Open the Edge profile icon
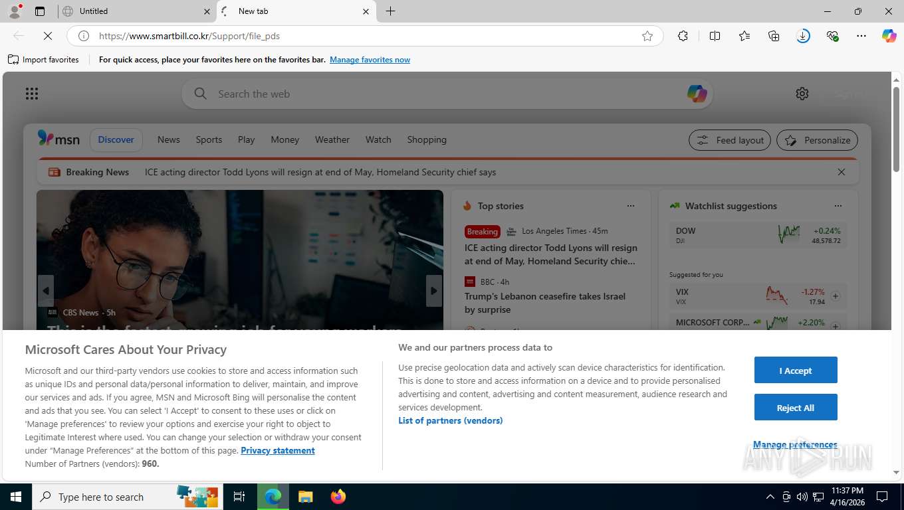 [x=14, y=11]
